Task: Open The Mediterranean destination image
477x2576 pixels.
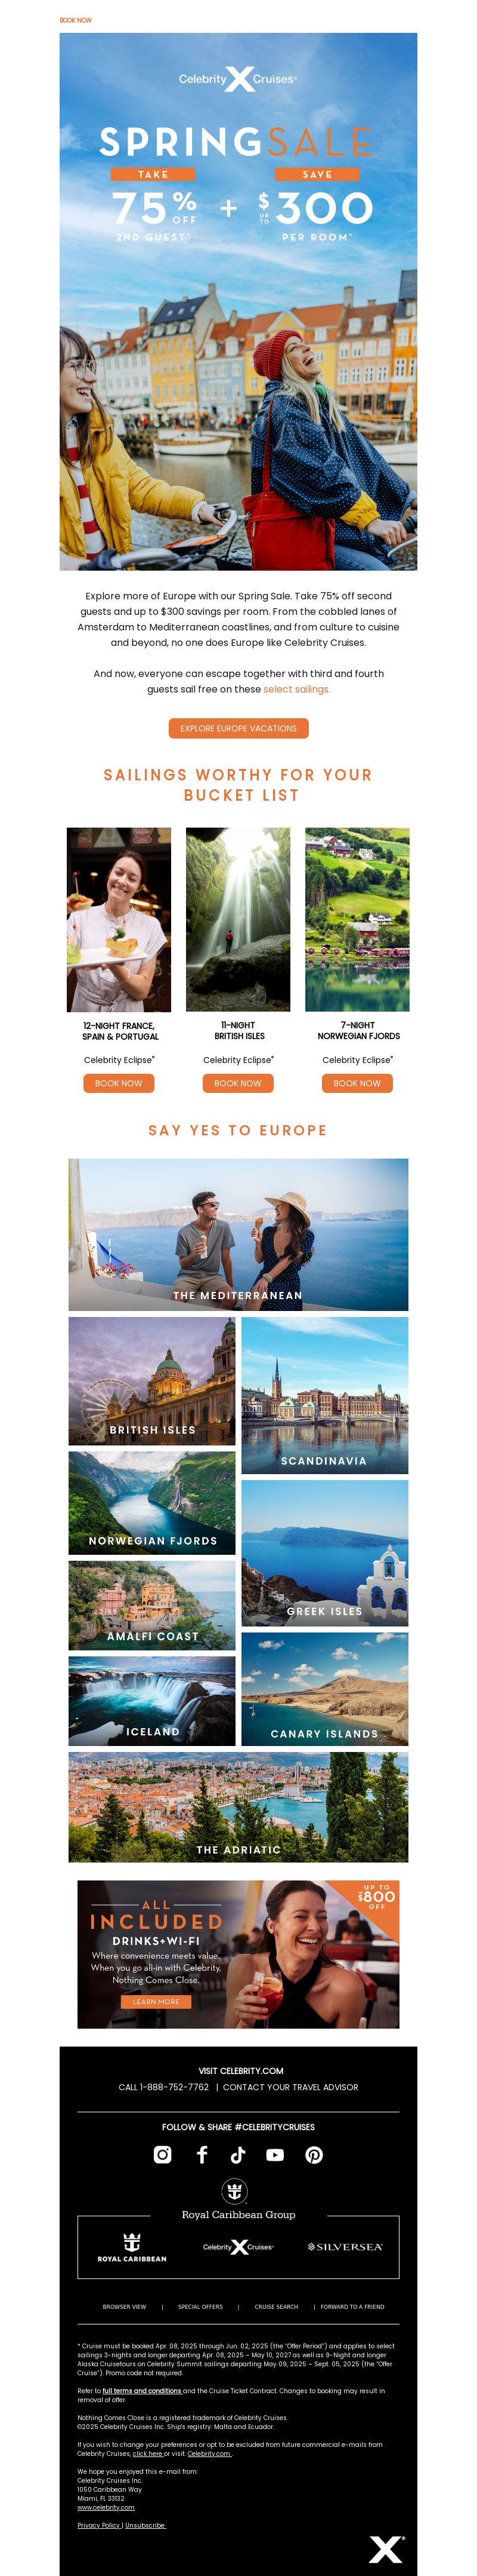Action: pyautogui.click(x=238, y=1234)
